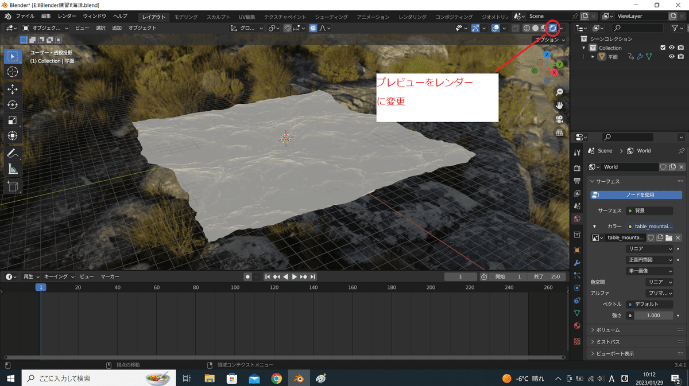Click the 終了 250 end frame field

tap(546, 276)
